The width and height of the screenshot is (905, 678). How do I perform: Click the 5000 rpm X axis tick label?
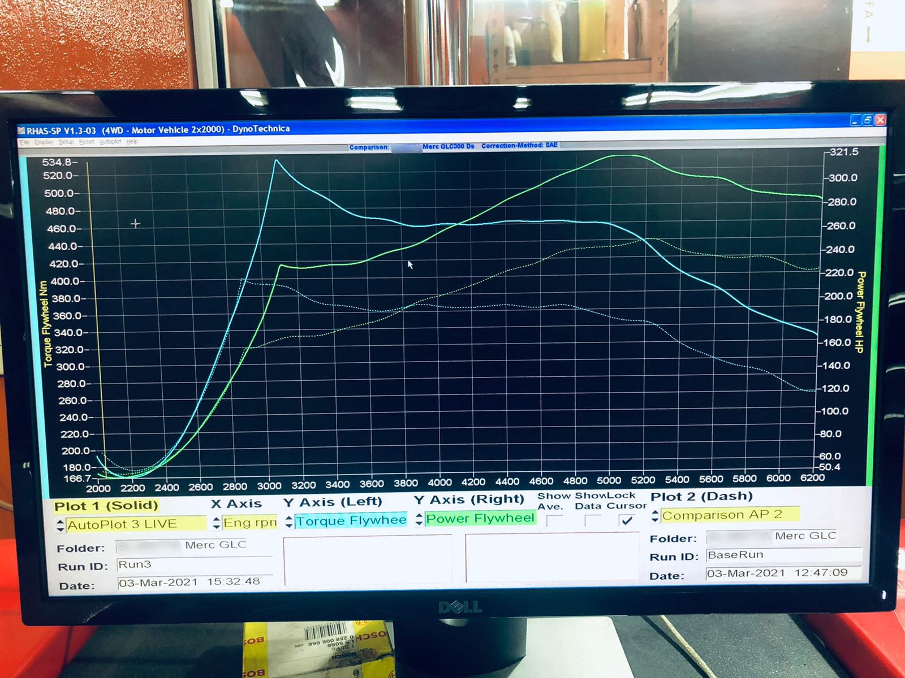pos(609,481)
